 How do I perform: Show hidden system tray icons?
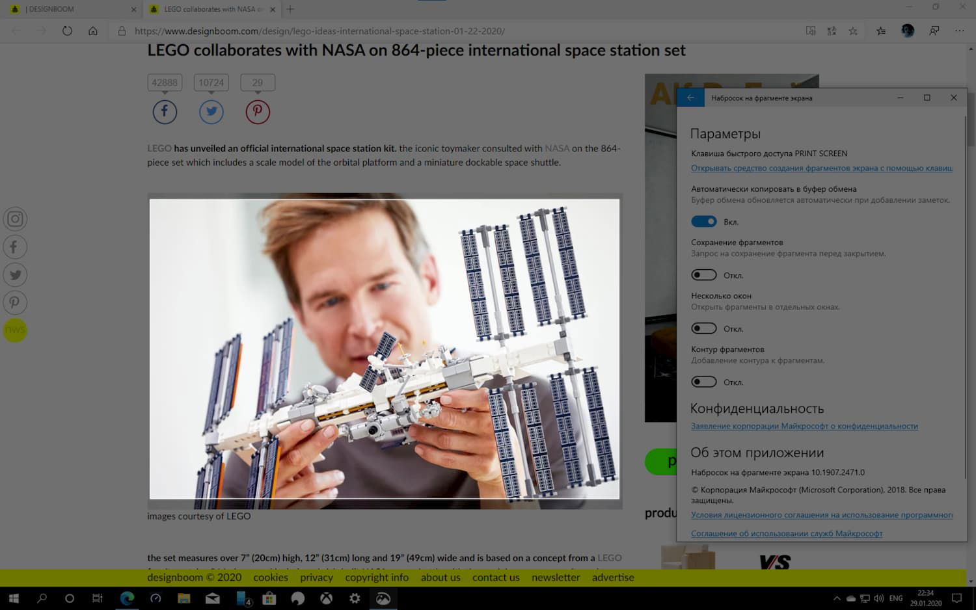pos(837,598)
